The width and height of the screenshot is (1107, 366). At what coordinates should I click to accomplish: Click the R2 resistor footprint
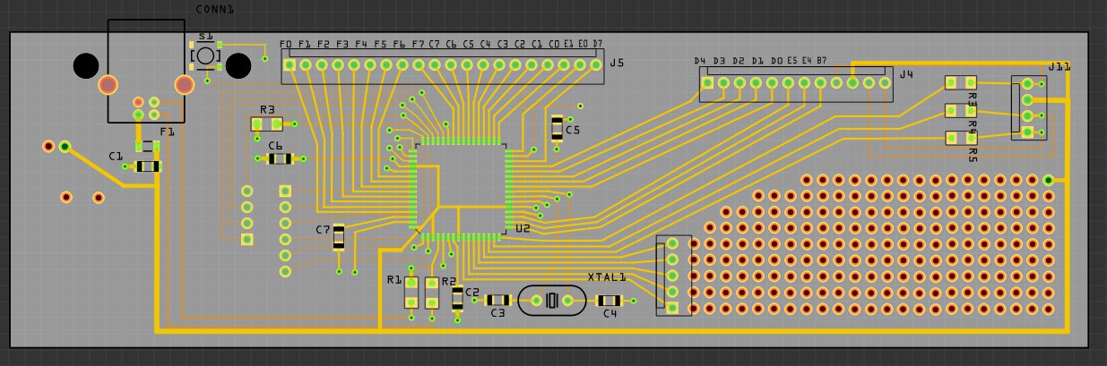click(x=432, y=294)
